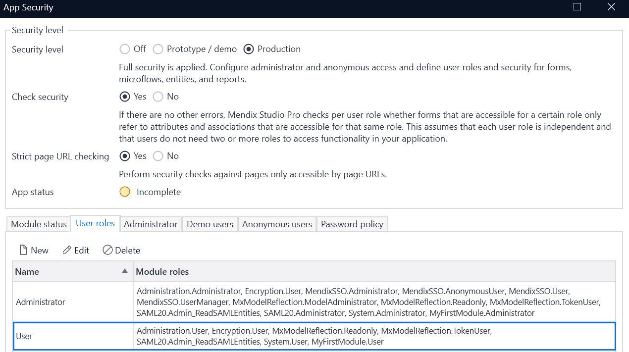Select the Production security level
Image resolution: width=629 pixels, height=352 pixels.
click(x=249, y=49)
